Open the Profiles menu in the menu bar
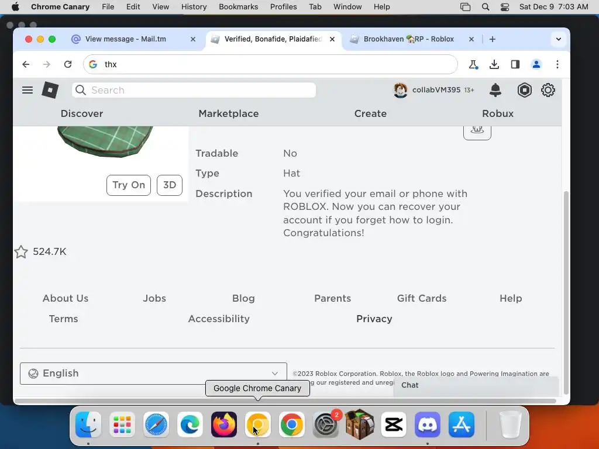Screen dimensions: 599x449 click(283, 7)
